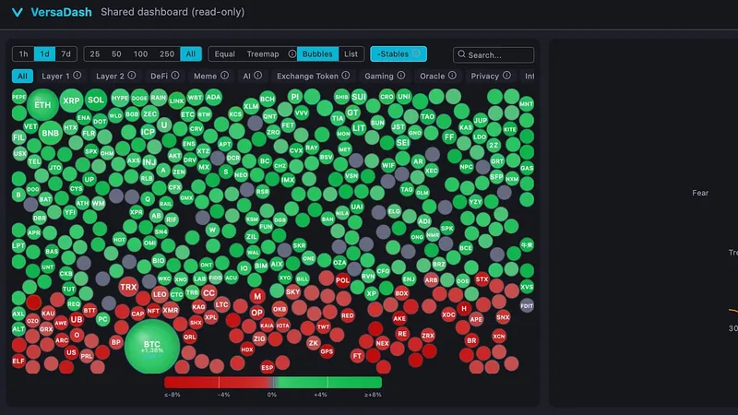Switch to the Bubbles view
The image size is (738, 415).
(317, 54)
